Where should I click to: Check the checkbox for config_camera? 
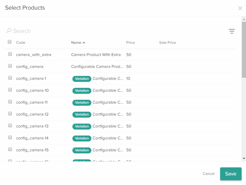10,66
